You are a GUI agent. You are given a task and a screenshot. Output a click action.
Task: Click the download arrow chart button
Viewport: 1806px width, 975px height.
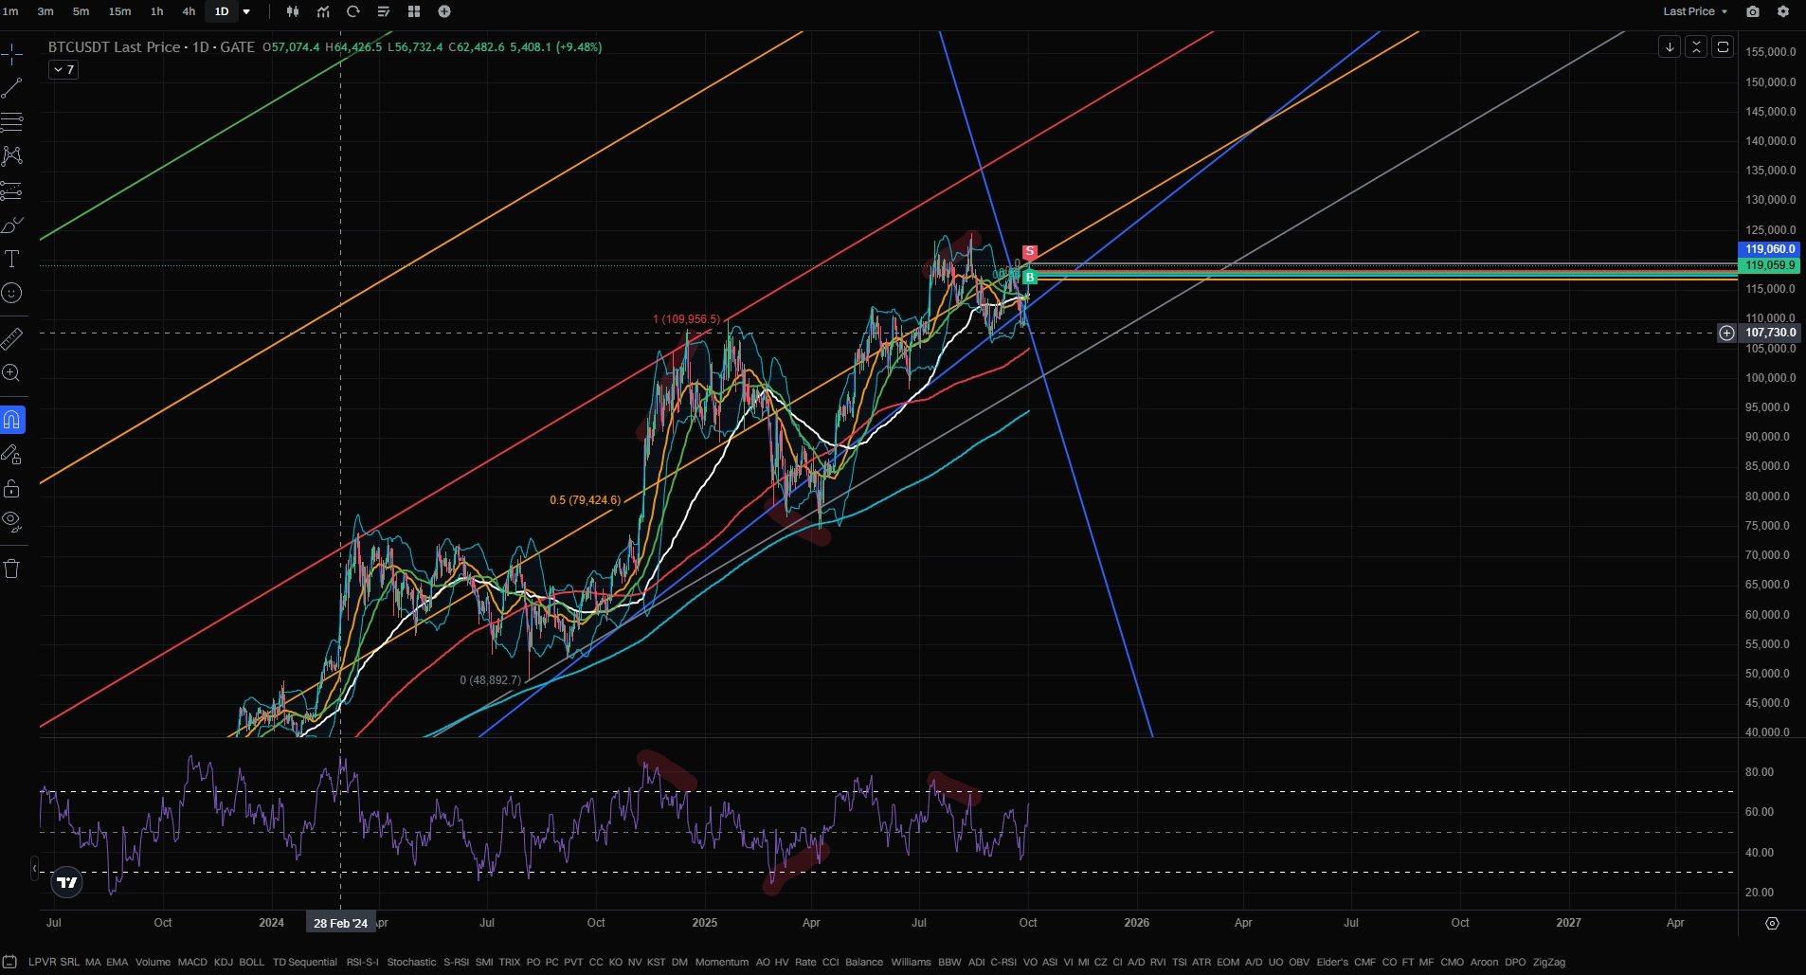1670,46
